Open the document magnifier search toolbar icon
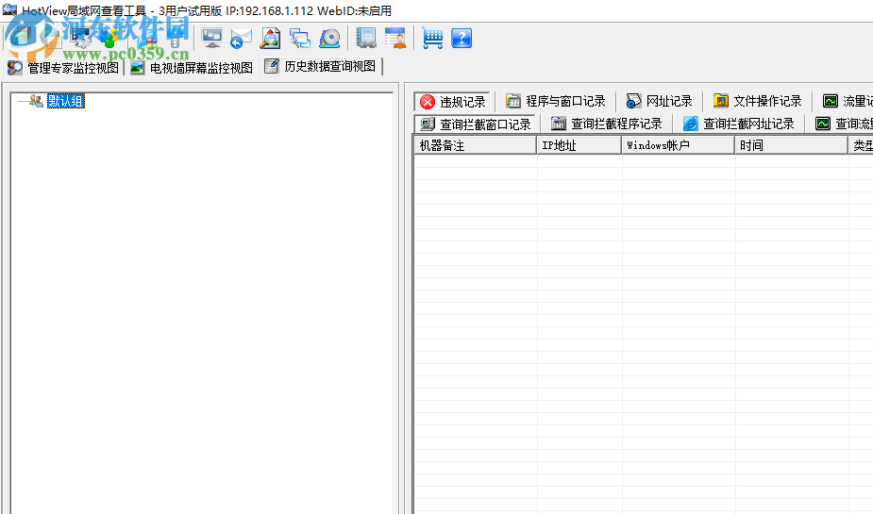This screenshot has height=514, width=873. 271,39
